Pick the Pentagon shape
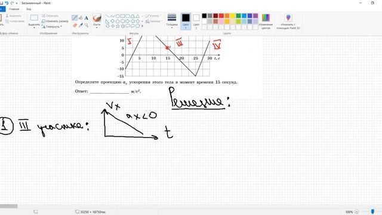 pyautogui.click(x=118, y=21)
